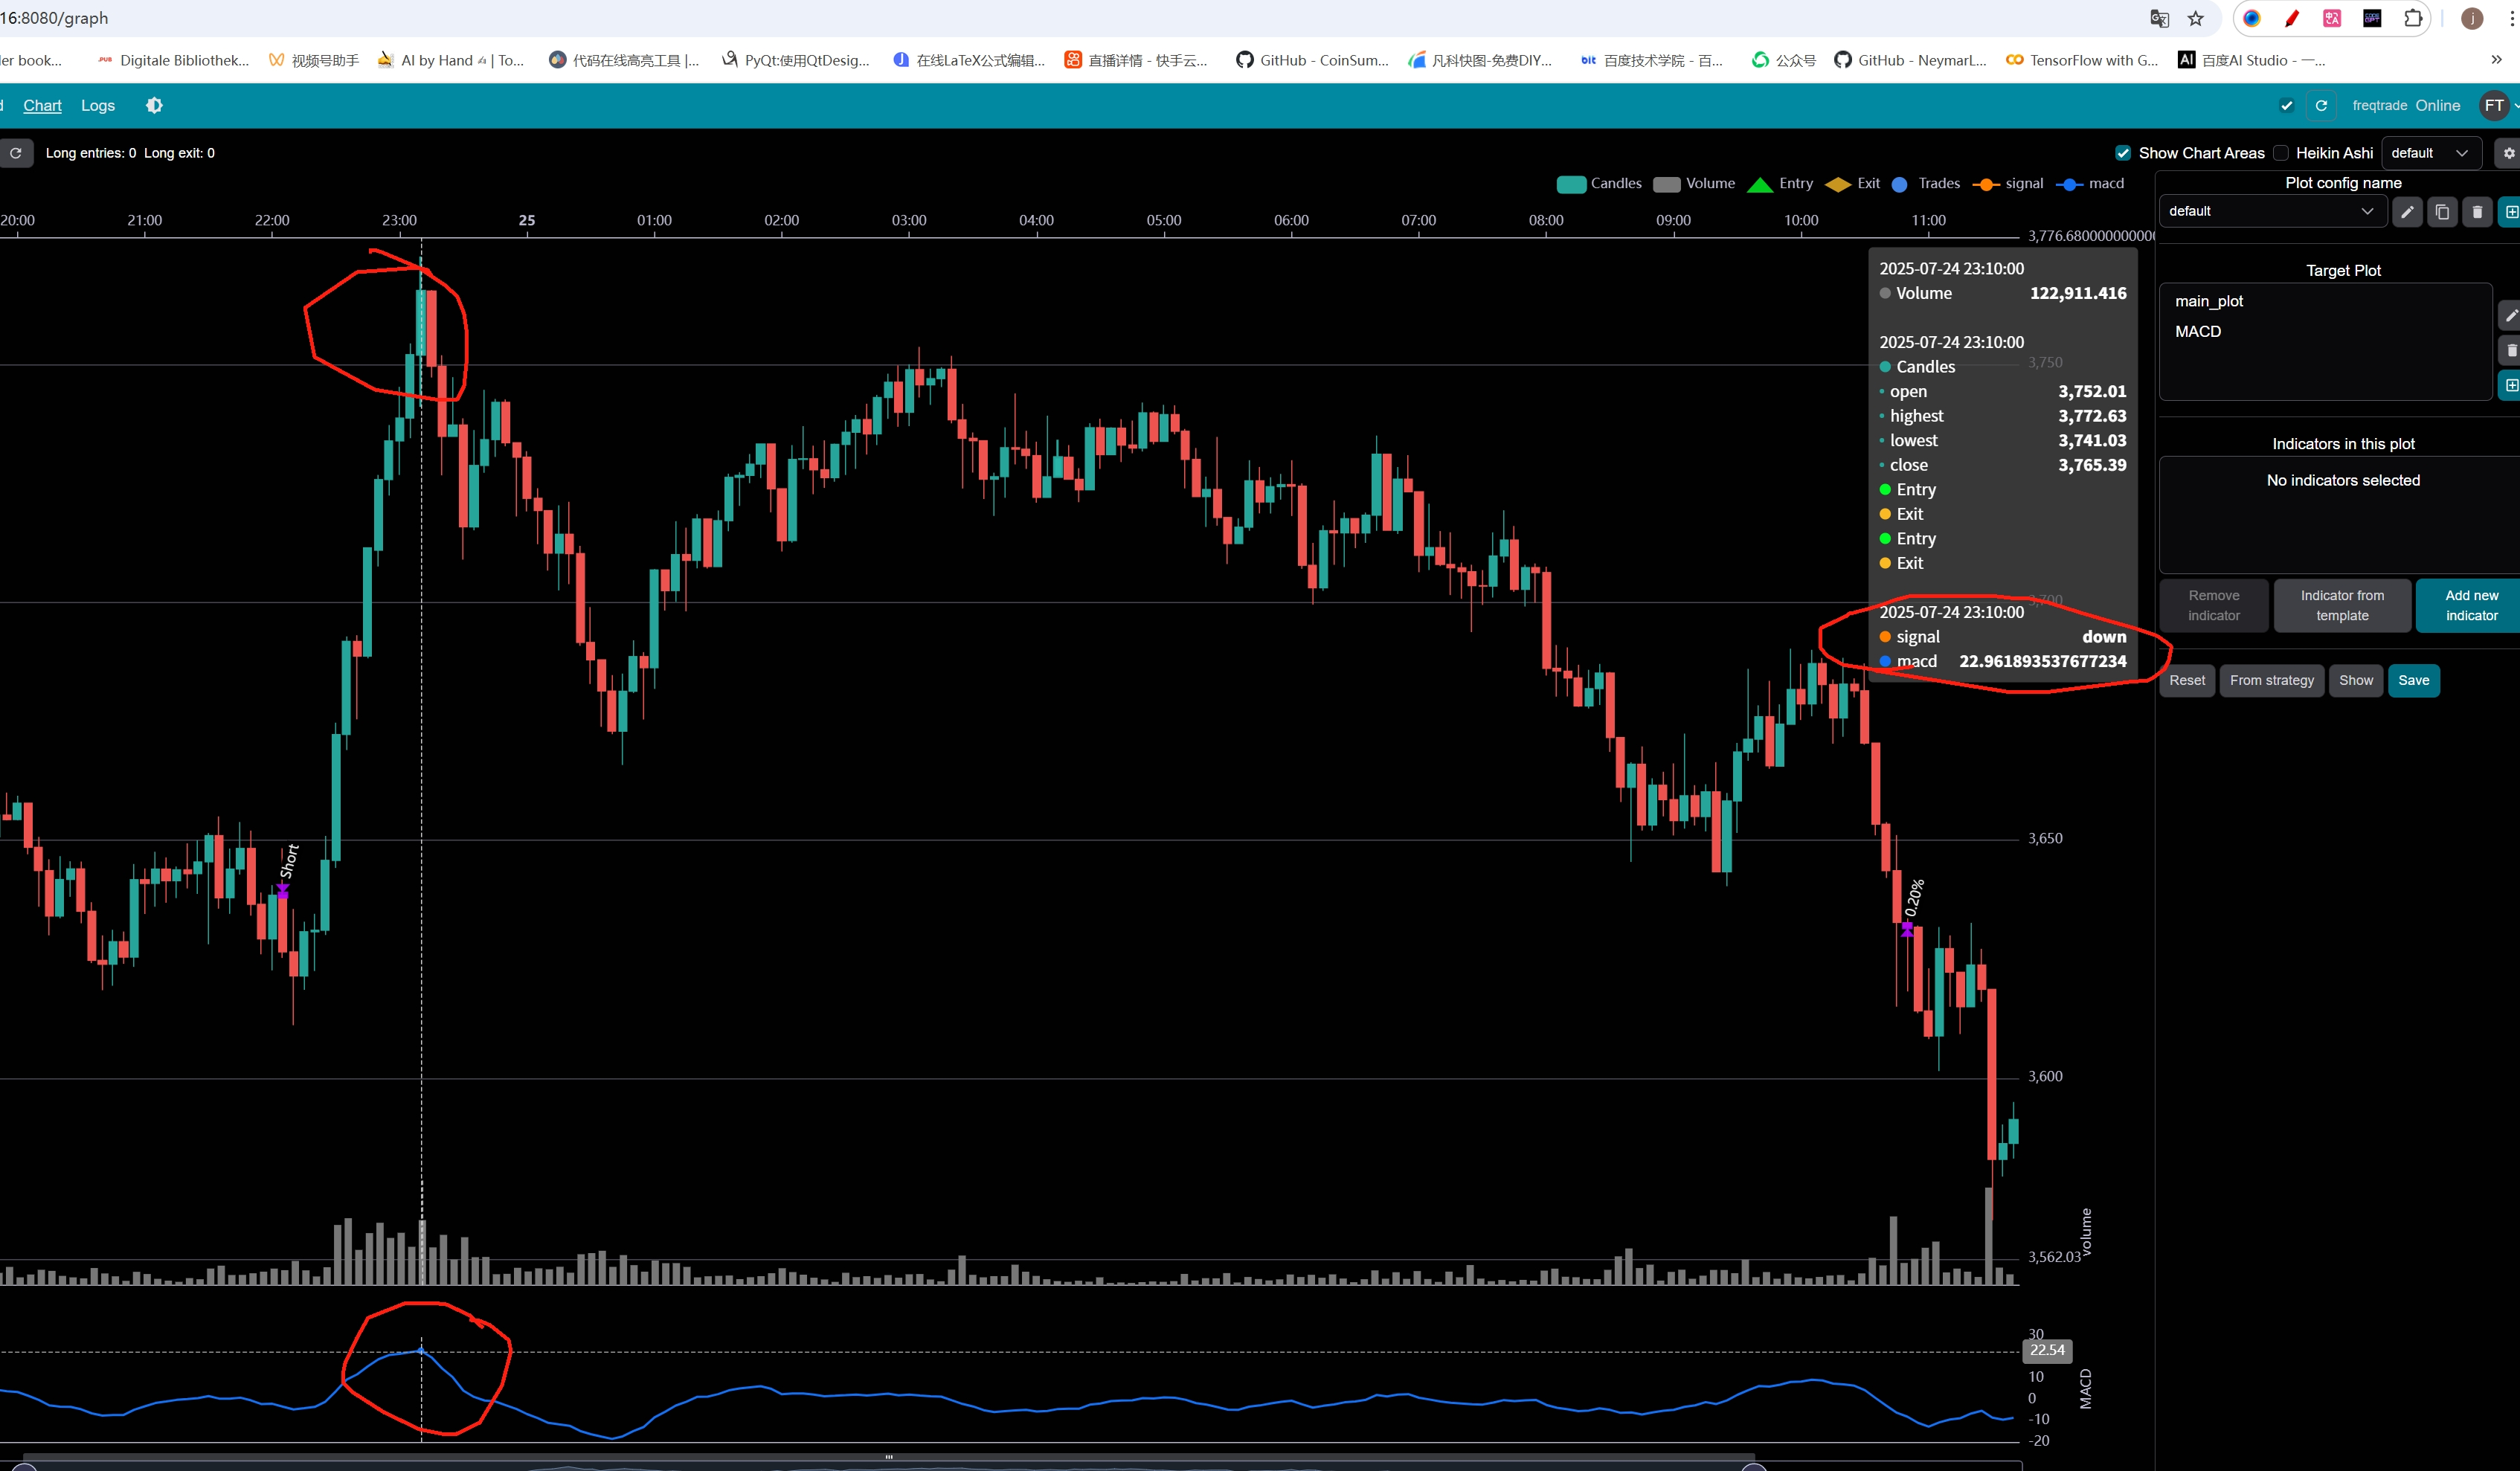2520x1471 pixels.
Task: Expand the FT user avatar menu
Action: [2495, 105]
